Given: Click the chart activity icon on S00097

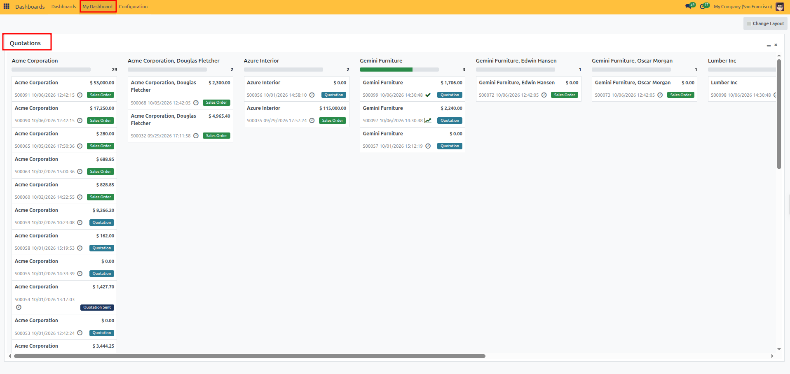Looking at the screenshot, I should pyautogui.click(x=428, y=121).
